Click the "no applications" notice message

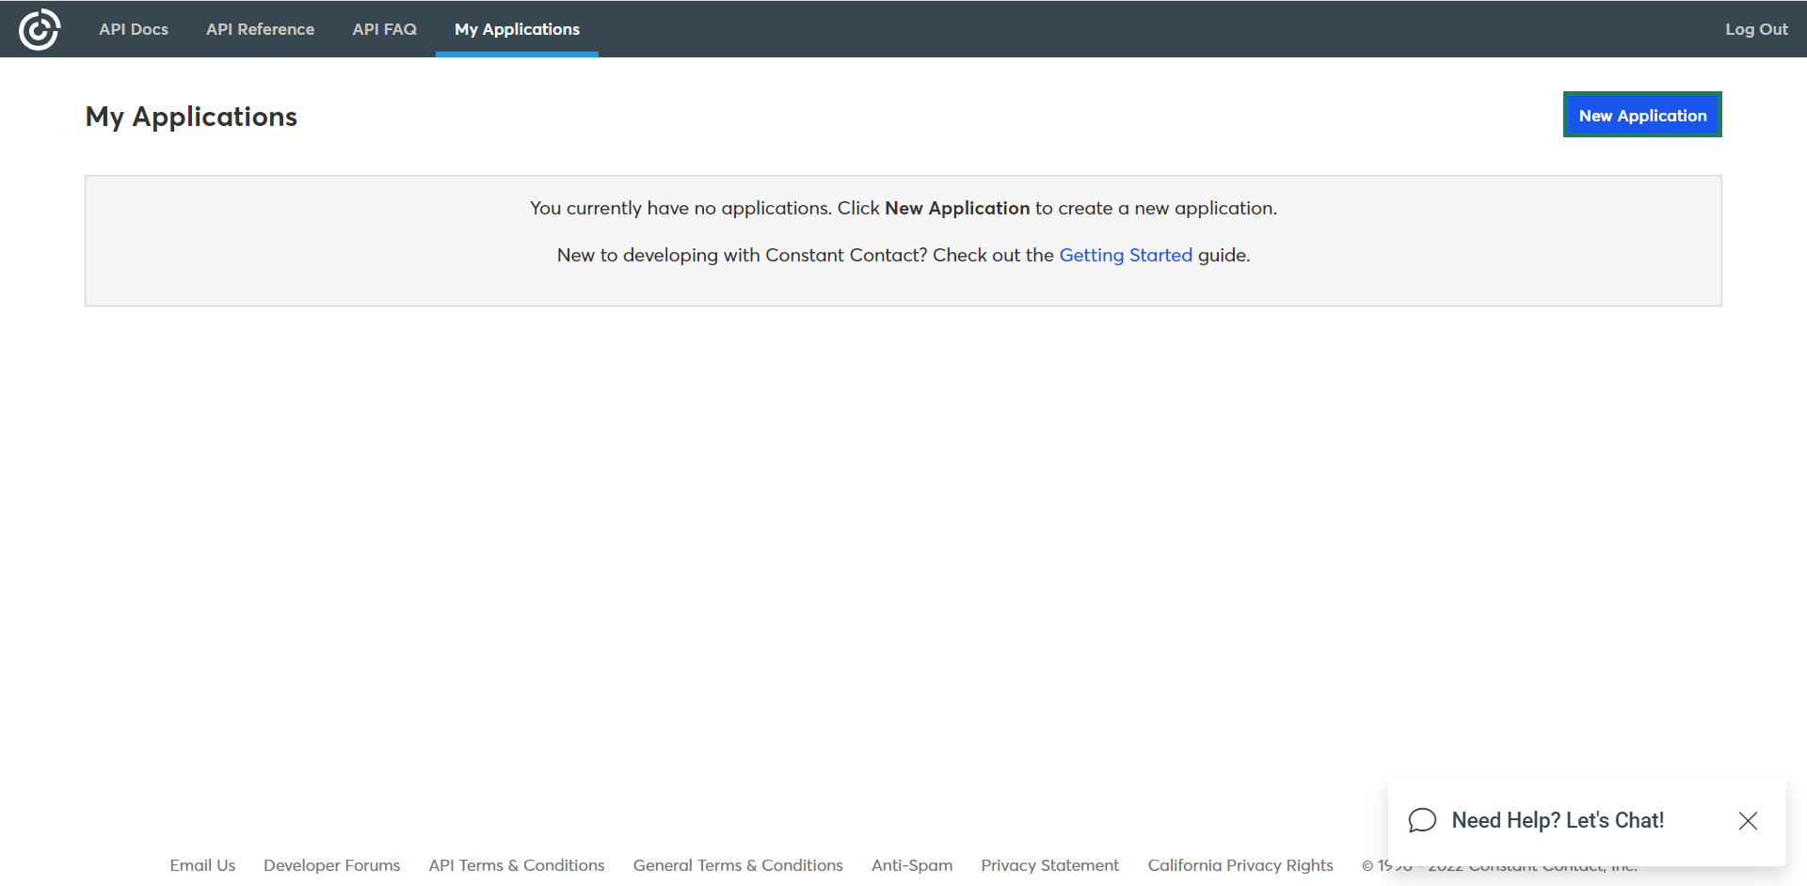(x=903, y=209)
